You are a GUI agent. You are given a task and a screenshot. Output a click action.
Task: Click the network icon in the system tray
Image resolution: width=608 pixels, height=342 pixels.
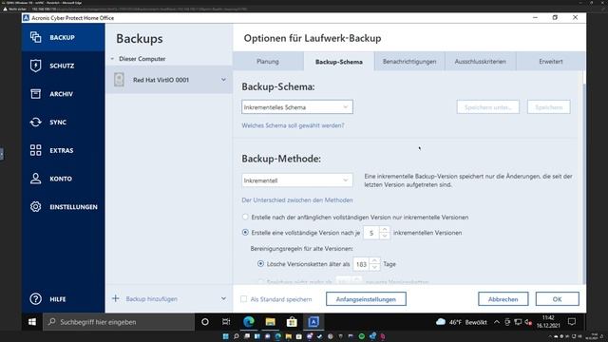click(x=518, y=322)
